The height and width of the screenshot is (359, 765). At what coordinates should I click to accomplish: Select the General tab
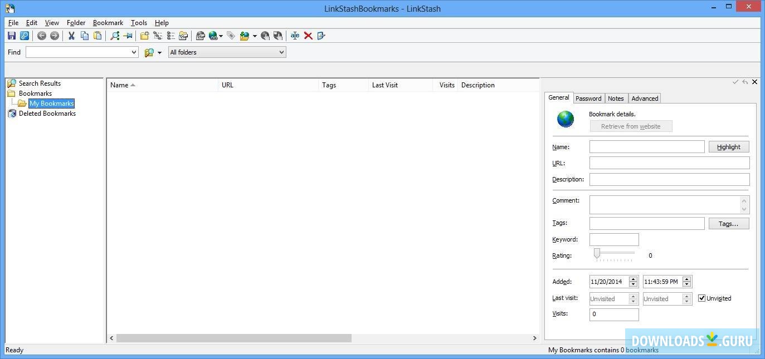(x=558, y=97)
